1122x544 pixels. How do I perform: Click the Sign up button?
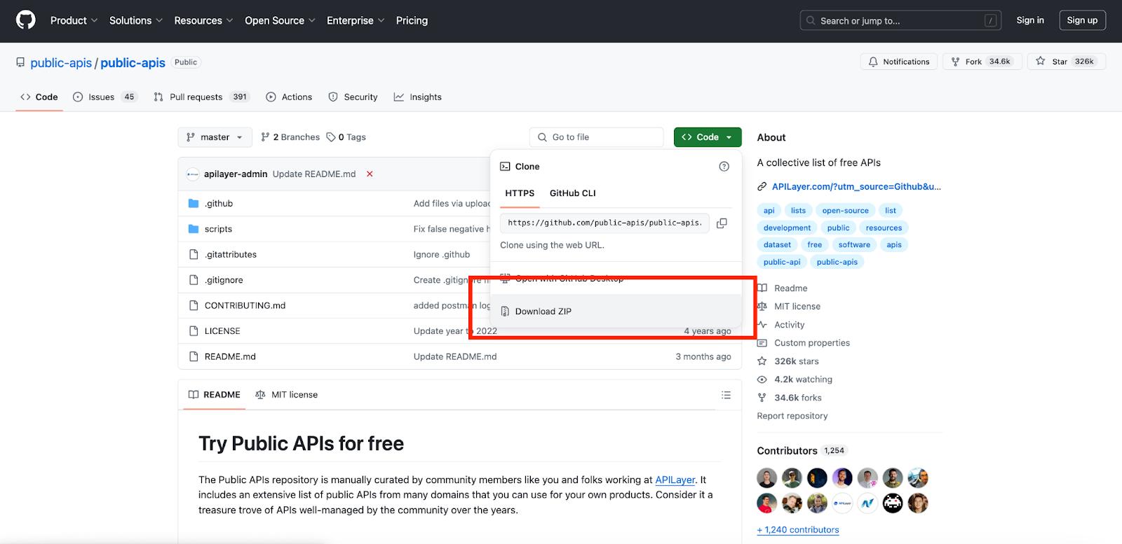click(1081, 20)
